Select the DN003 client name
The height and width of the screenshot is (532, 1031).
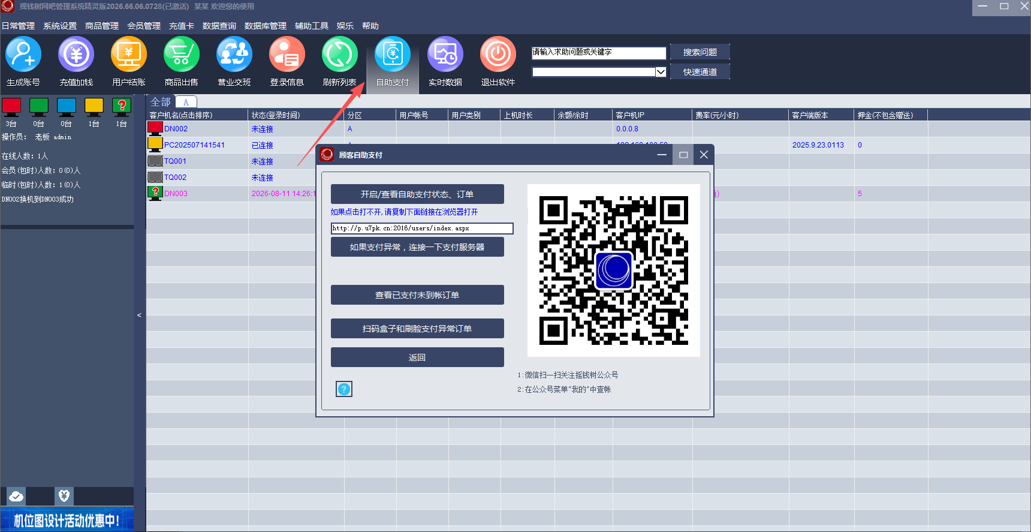pyautogui.click(x=176, y=194)
